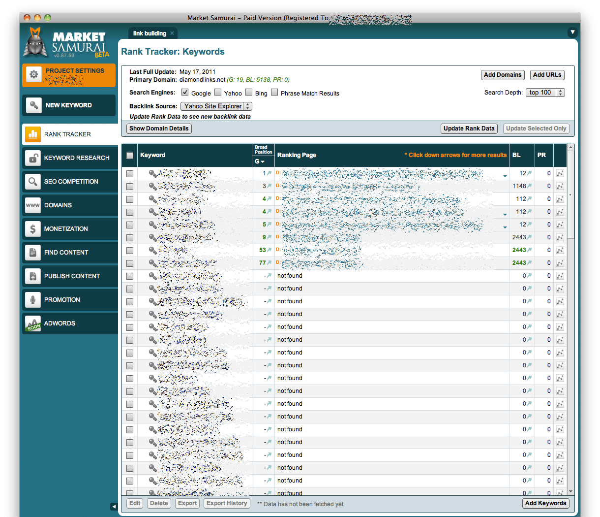The width and height of the screenshot is (600, 517).
Task: Navigate to Domains
Action: (70, 205)
